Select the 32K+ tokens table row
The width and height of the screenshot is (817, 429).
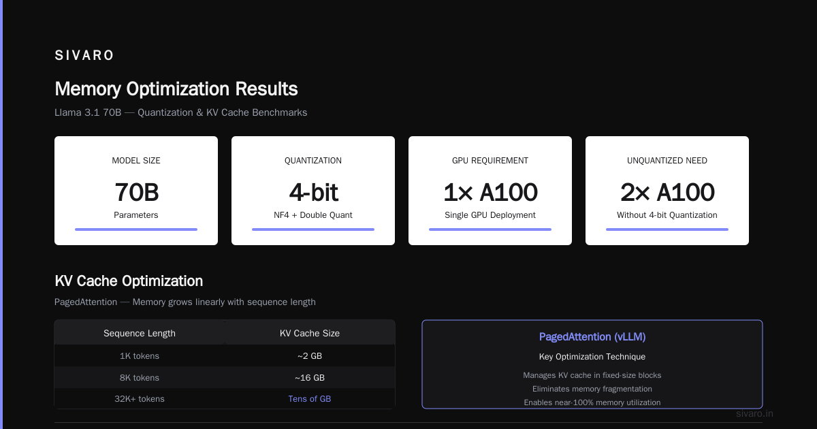(225, 398)
